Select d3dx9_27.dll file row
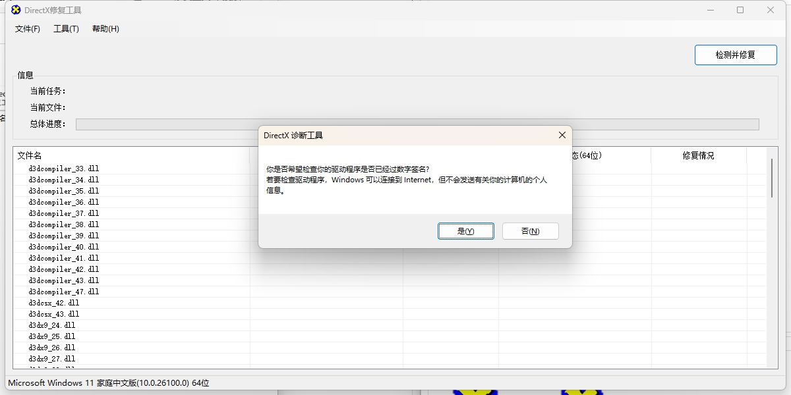This screenshot has height=395, width=791. pyautogui.click(x=51, y=359)
